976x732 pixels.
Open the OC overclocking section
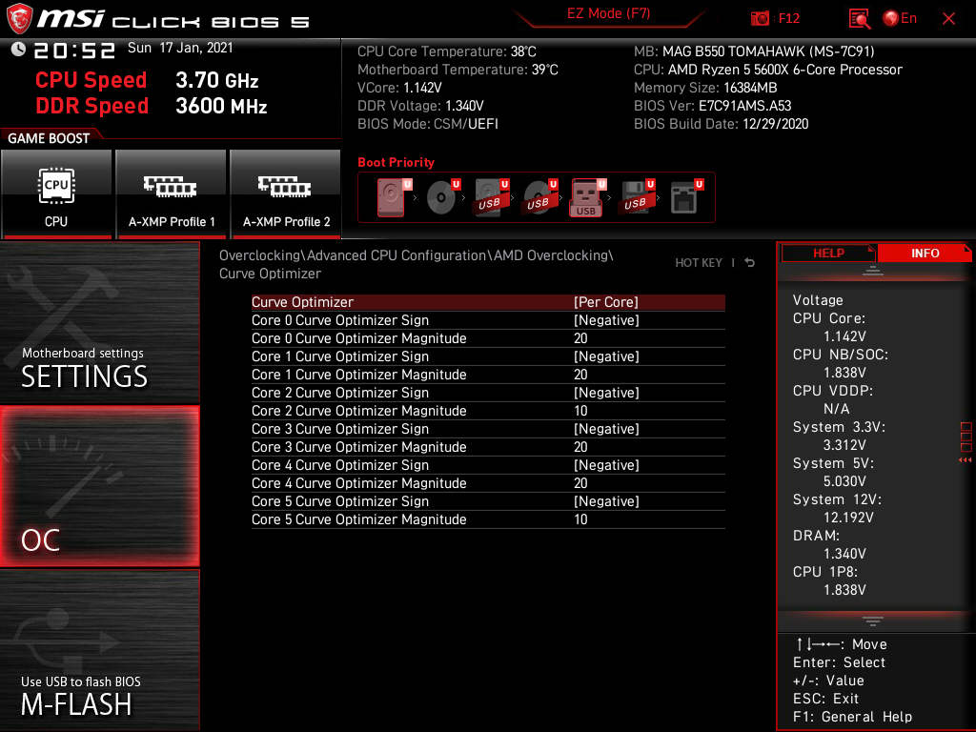[99, 487]
